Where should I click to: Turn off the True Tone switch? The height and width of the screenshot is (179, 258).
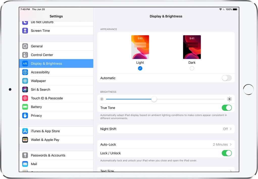pyautogui.click(x=227, y=108)
